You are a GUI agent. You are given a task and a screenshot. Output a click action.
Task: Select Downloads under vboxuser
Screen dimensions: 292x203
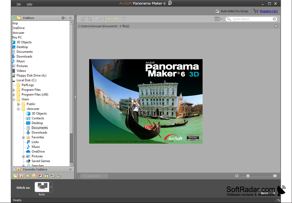click(40, 132)
